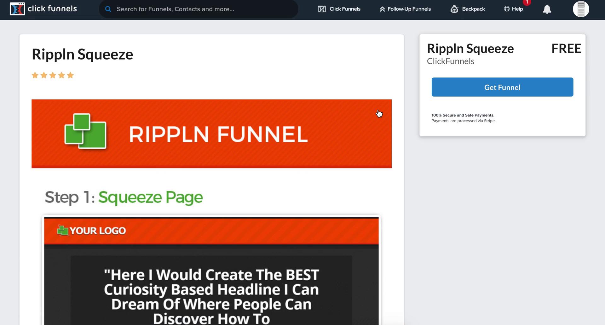Click the Backpack icon
Screen dimensions: 605x325
pos(454,9)
